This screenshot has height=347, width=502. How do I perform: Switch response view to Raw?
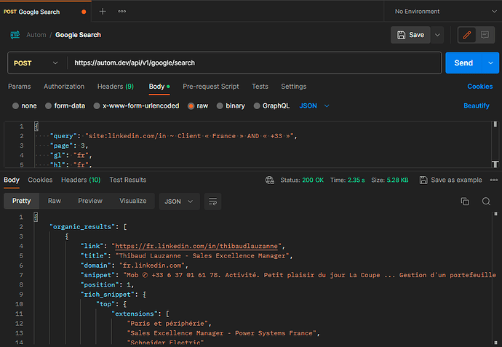tap(55, 201)
